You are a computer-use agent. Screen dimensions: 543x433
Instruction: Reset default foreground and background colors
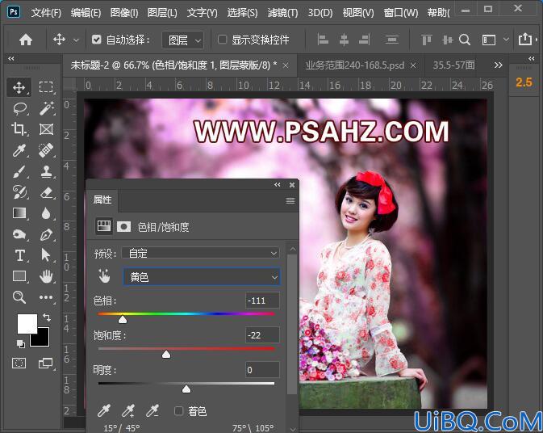(20, 343)
